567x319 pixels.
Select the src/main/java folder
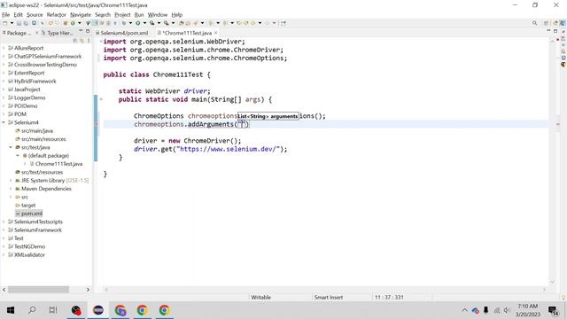(x=37, y=131)
